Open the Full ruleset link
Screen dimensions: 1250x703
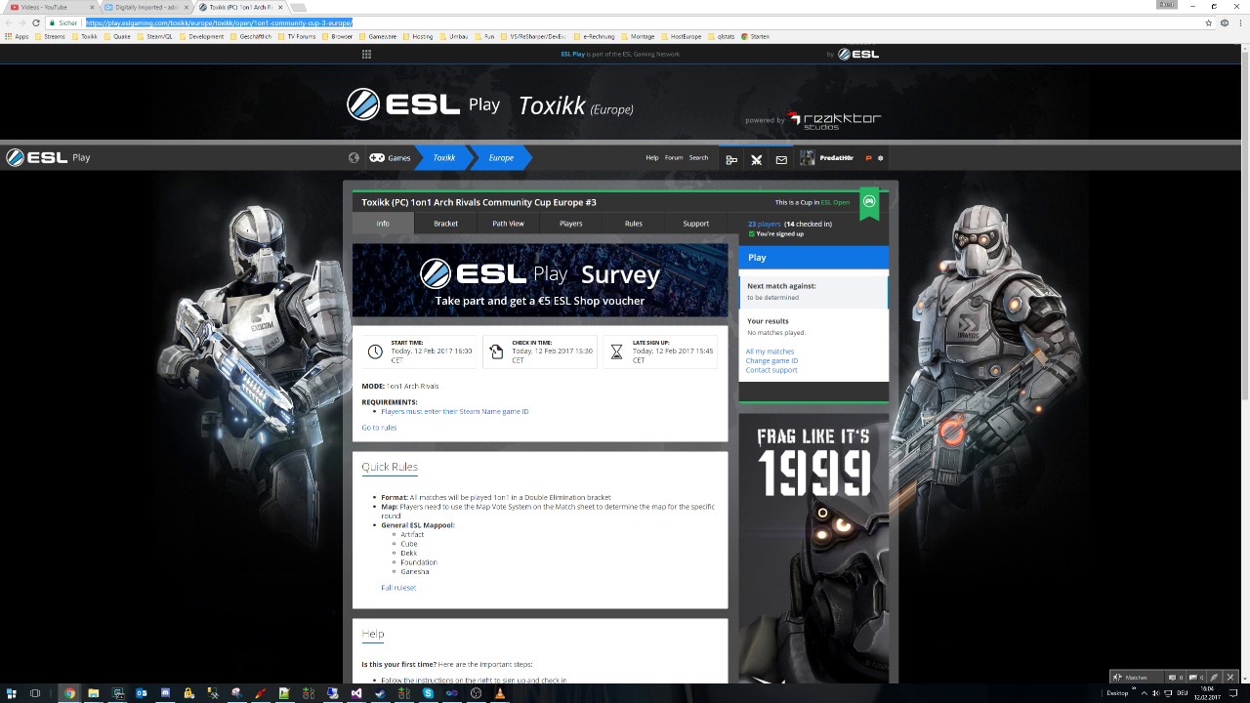tap(398, 588)
